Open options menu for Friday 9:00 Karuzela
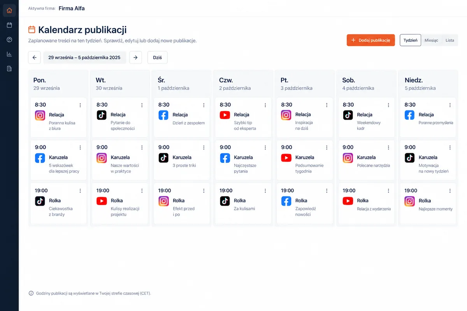The width and height of the screenshot is (467, 311). [327, 148]
